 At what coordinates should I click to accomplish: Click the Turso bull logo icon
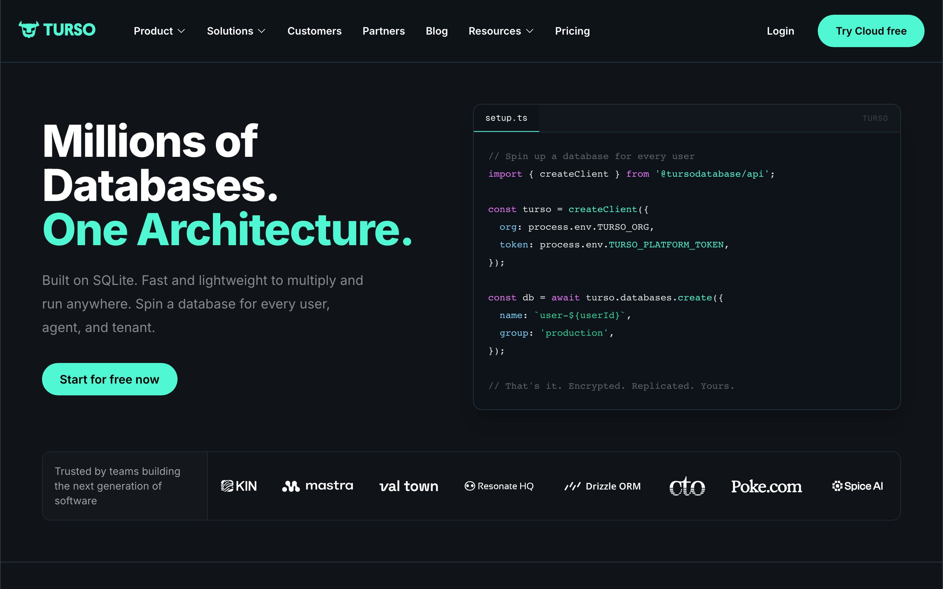click(29, 29)
